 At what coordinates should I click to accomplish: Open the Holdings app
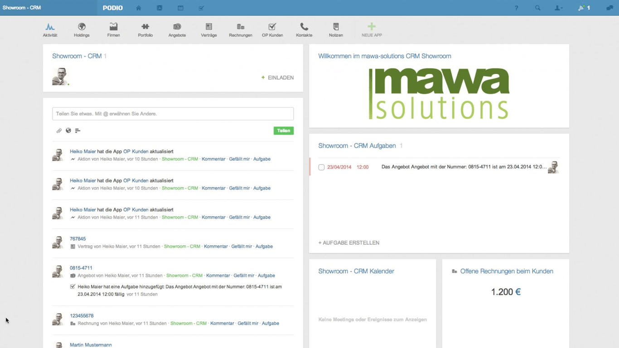point(82,30)
